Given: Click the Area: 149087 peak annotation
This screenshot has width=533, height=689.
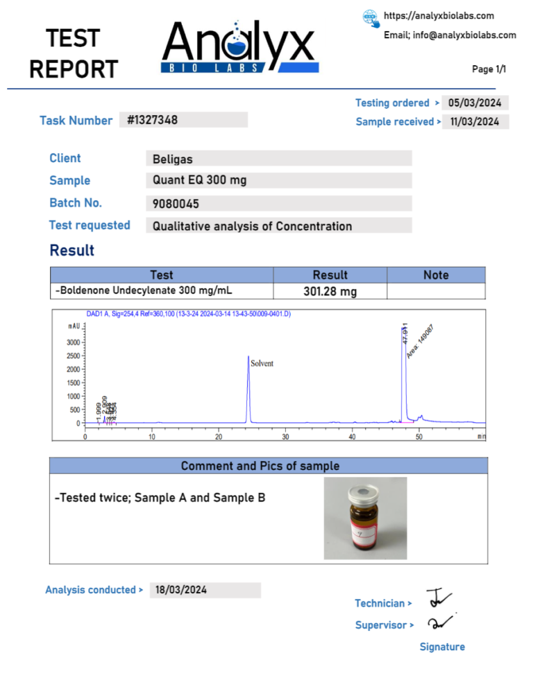Looking at the screenshot, I should (419, 342).
